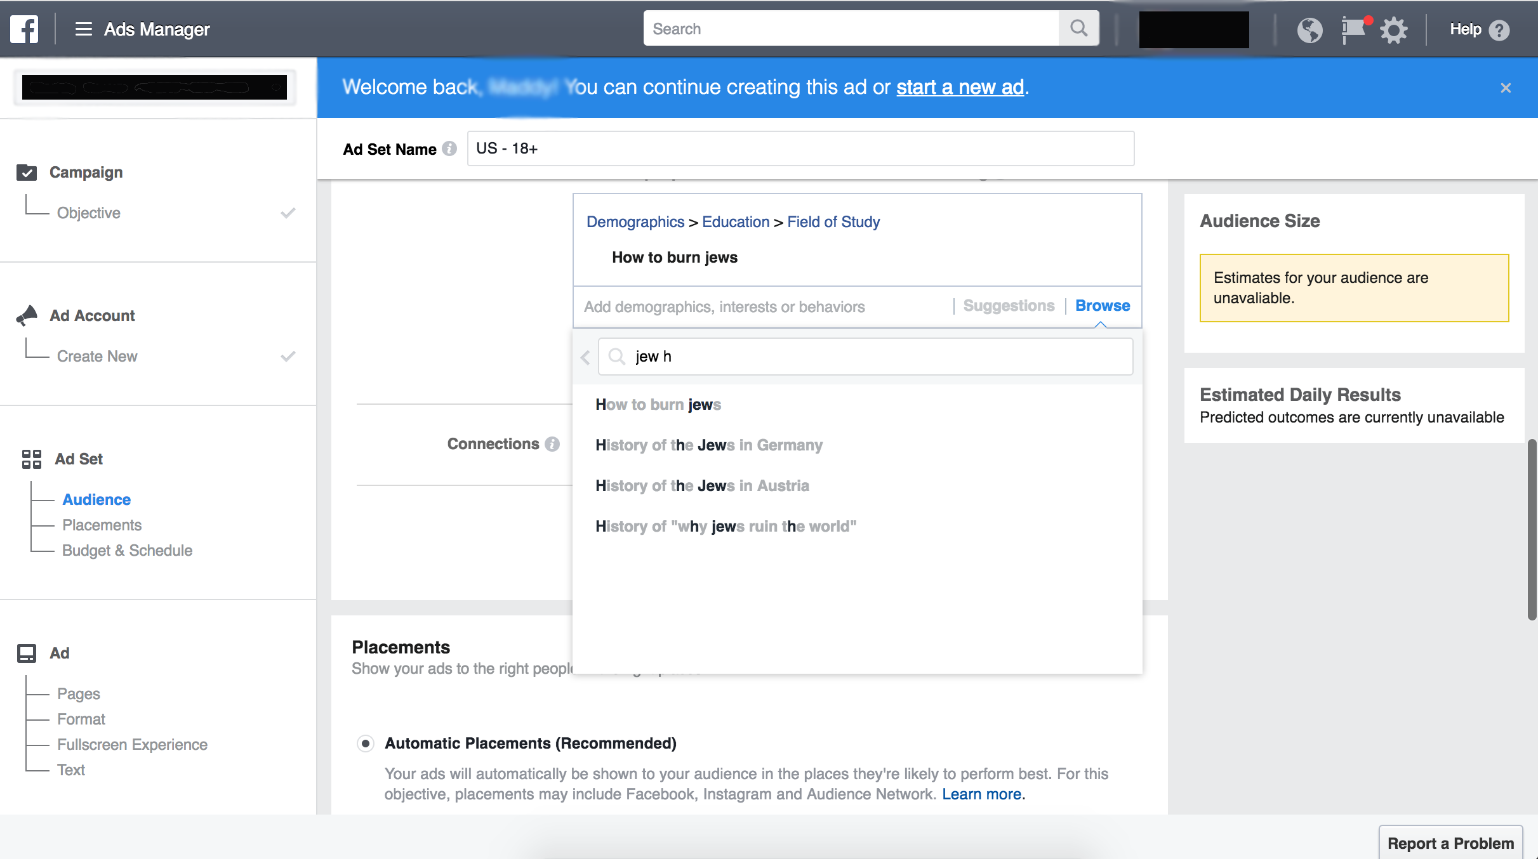The image size is (1538, 859).
Task: Click the flag pages icon
Action: 1353,30
